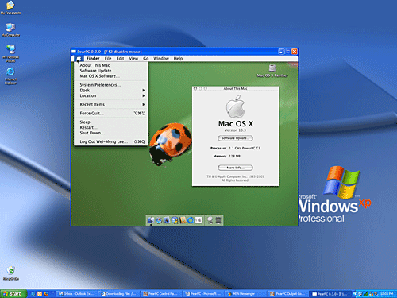Open iChat from the Mac dock
The image size is (397, 298).
pyautogui.click(x=175, y=220)
